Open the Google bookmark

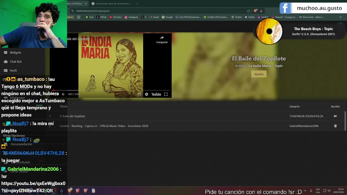click(x=167, y=17)
